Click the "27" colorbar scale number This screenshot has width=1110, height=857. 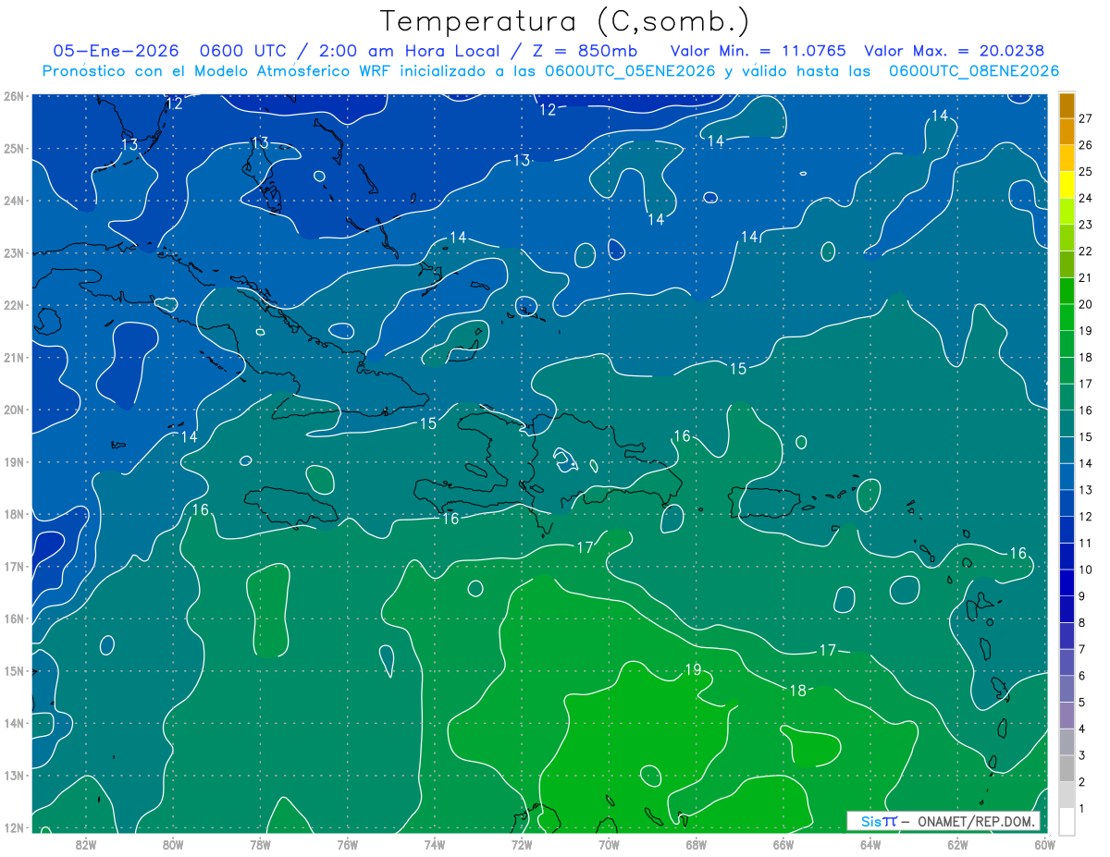1086,118
